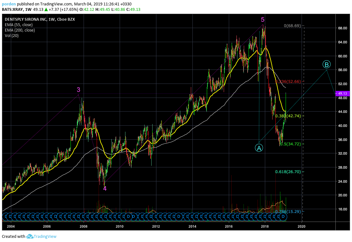The width and height of the screenshot is (352, 242).
Task: Click the Fibonacci 0.5(34.72) level label
Action: click(x=290, y=144)
